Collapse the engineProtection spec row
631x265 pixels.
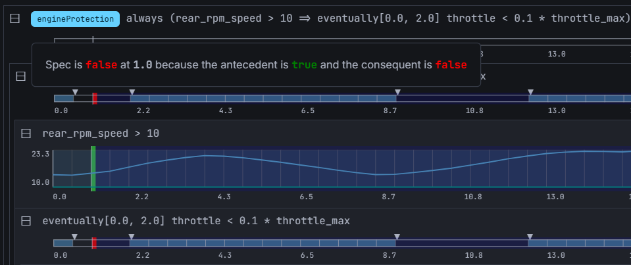[x=15, y=19]
